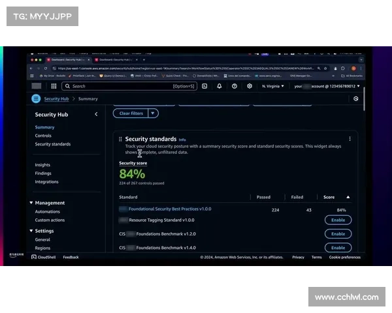Open the account 123456789012 dropdown
The width and height of the screenshot is (392, 313).
coord(327,86)
